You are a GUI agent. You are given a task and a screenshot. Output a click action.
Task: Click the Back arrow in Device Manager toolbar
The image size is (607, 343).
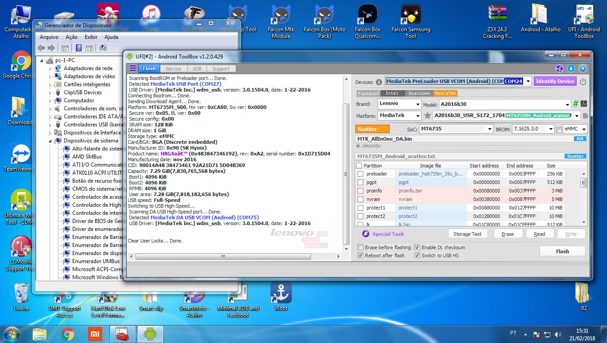(x=41, y=48)
